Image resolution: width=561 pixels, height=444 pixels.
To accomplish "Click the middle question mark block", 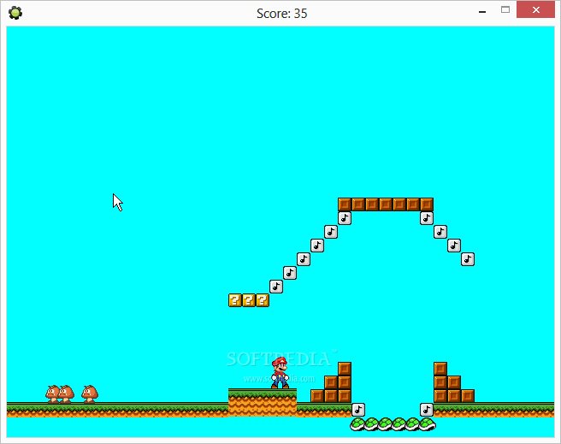I will click(249, 300).
